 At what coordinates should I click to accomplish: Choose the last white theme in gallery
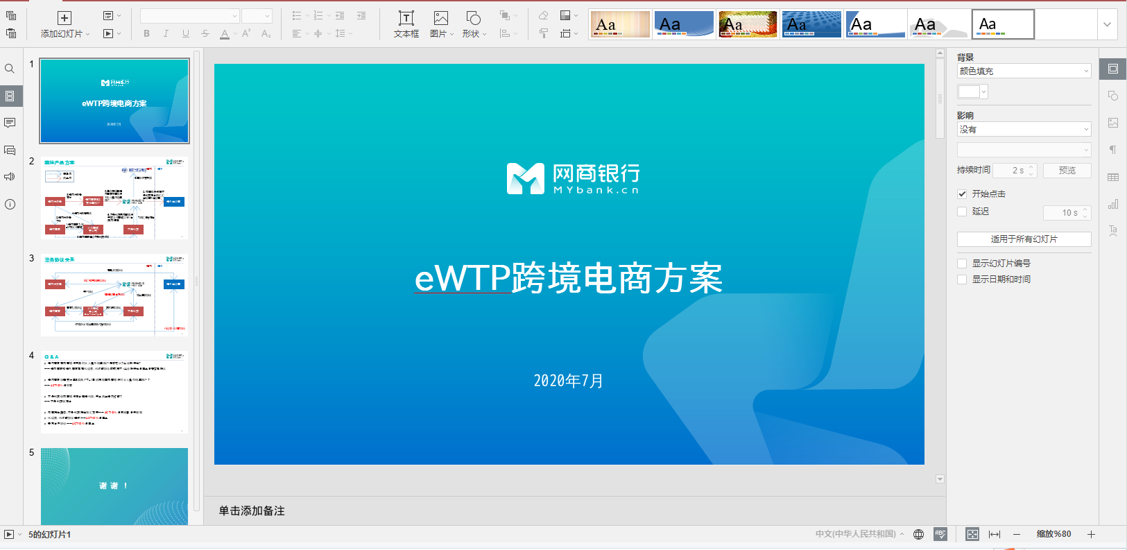pos(1003,24)
